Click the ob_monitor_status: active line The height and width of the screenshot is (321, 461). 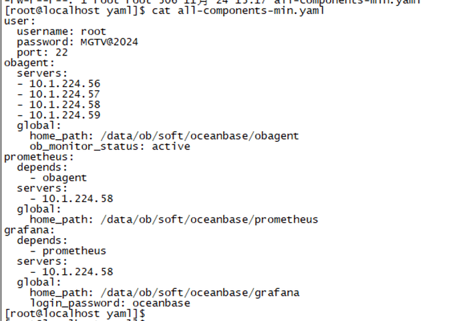(x=110, y=146)
